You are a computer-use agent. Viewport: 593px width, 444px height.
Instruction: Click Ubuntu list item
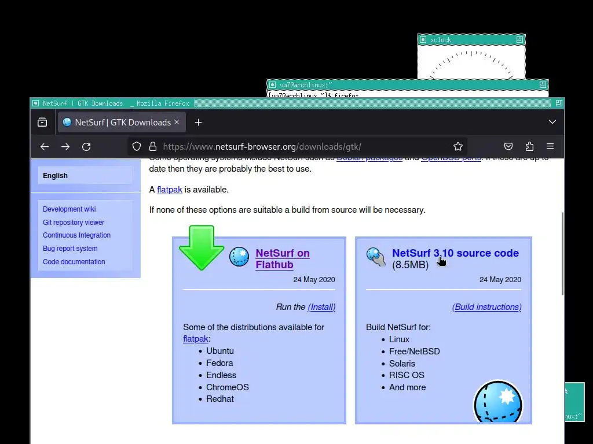point(220,351)
